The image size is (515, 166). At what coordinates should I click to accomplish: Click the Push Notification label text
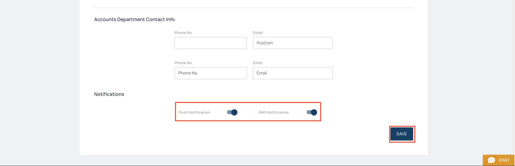pyautogui.click(x=194, y=113)
